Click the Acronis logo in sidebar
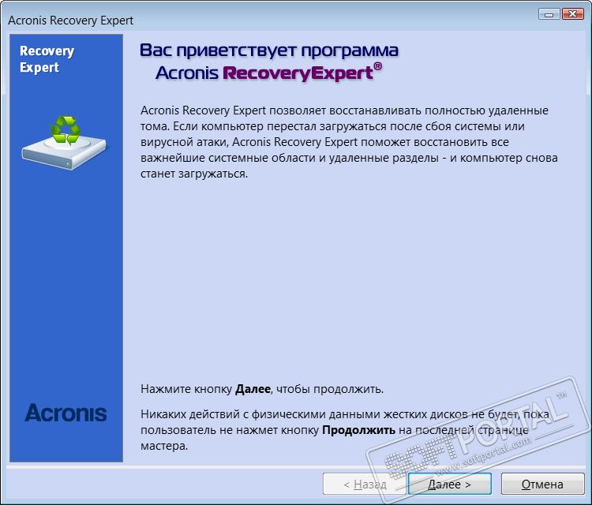592x505 pixels. [66, 413]
